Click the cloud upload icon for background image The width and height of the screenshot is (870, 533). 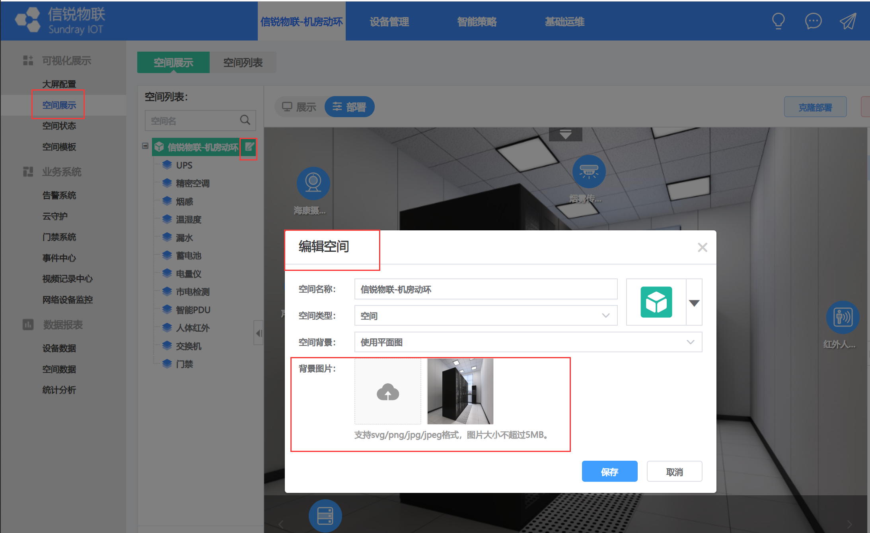coord(388,392)
